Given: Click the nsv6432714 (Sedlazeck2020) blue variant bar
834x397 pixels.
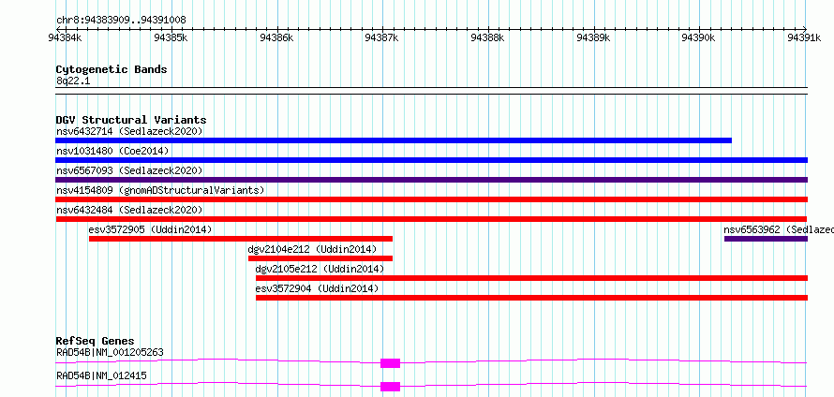Looking at the screenshot, I should (x=394, y=140).
